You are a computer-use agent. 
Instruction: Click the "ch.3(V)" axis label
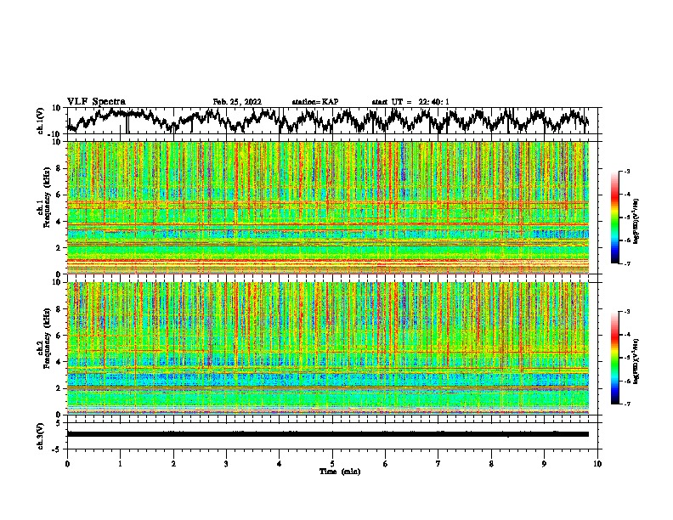point(41,436)
